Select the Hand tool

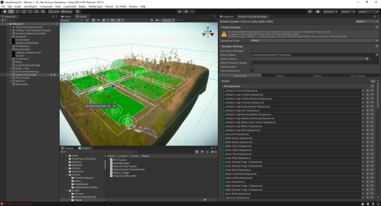pos(5,11)
